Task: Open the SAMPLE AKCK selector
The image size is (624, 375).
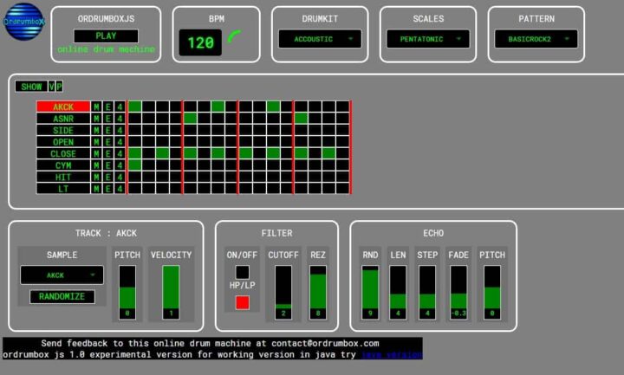Action: 62,275
